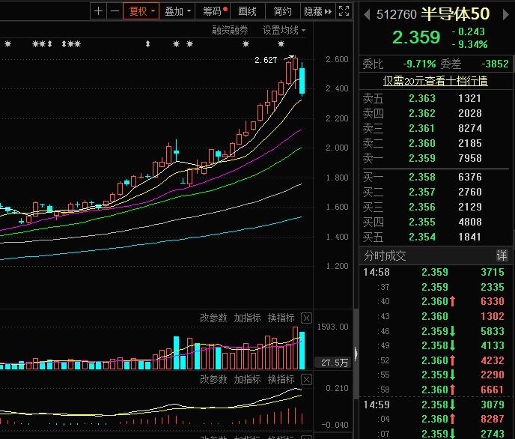Hide side panel via 隐藏 button
515x439 pixels.
pos(318,11)
